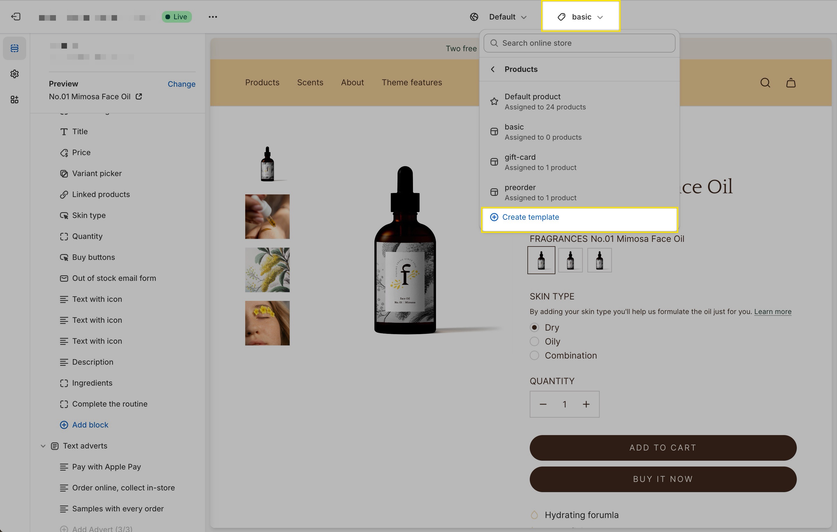Go back from Products template list

pyautogui.click(x=492, y=69)
